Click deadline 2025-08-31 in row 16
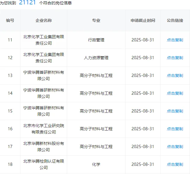This screenshot has height=174, width=190. 143,129
